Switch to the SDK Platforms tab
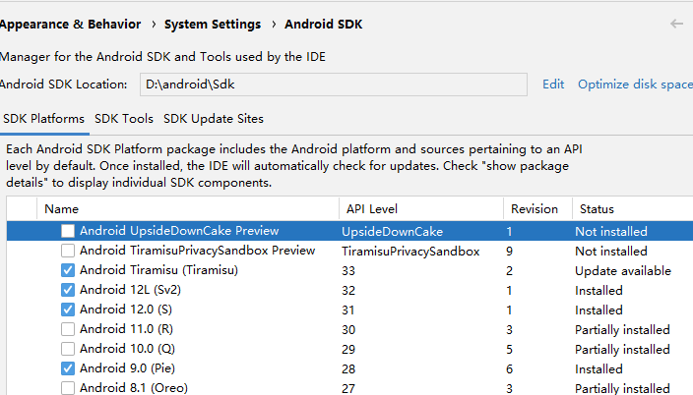The height and width of the screenshot is (395, 693). click(x=43, y=119)
